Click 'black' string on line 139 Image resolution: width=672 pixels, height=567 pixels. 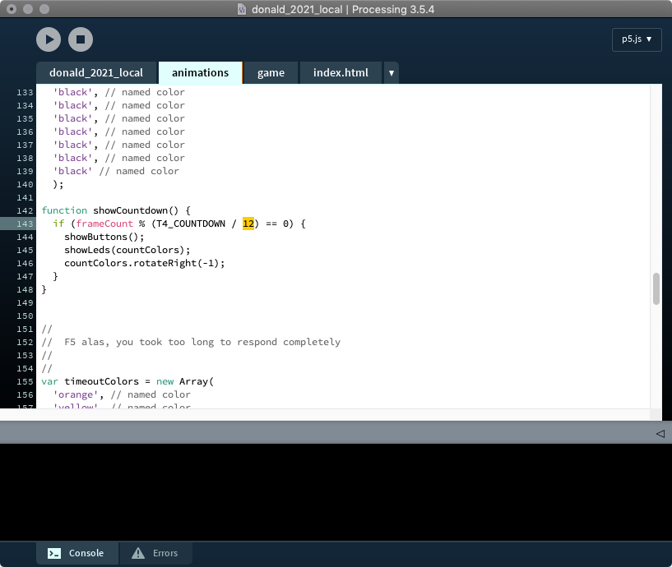pyautogui.click(x=73, y=171)
